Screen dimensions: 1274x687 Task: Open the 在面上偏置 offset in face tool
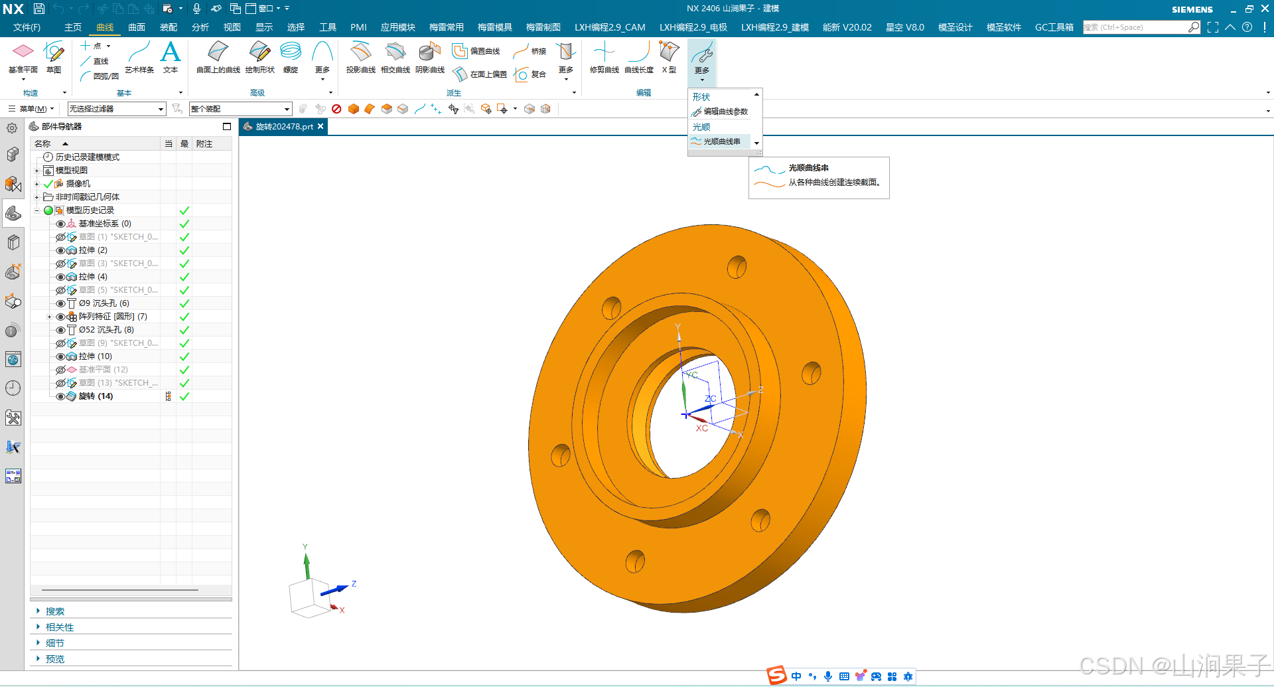click(x=480, y=74)
